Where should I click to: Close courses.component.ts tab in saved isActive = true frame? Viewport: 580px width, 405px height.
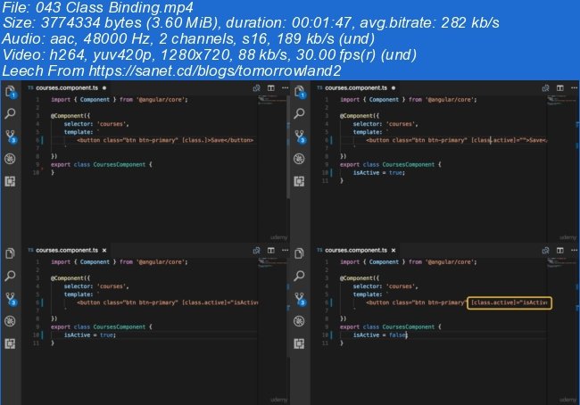104,251
